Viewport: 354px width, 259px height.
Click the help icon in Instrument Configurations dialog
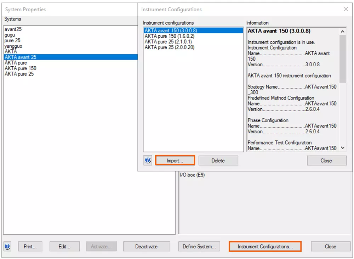coord(148,161)
